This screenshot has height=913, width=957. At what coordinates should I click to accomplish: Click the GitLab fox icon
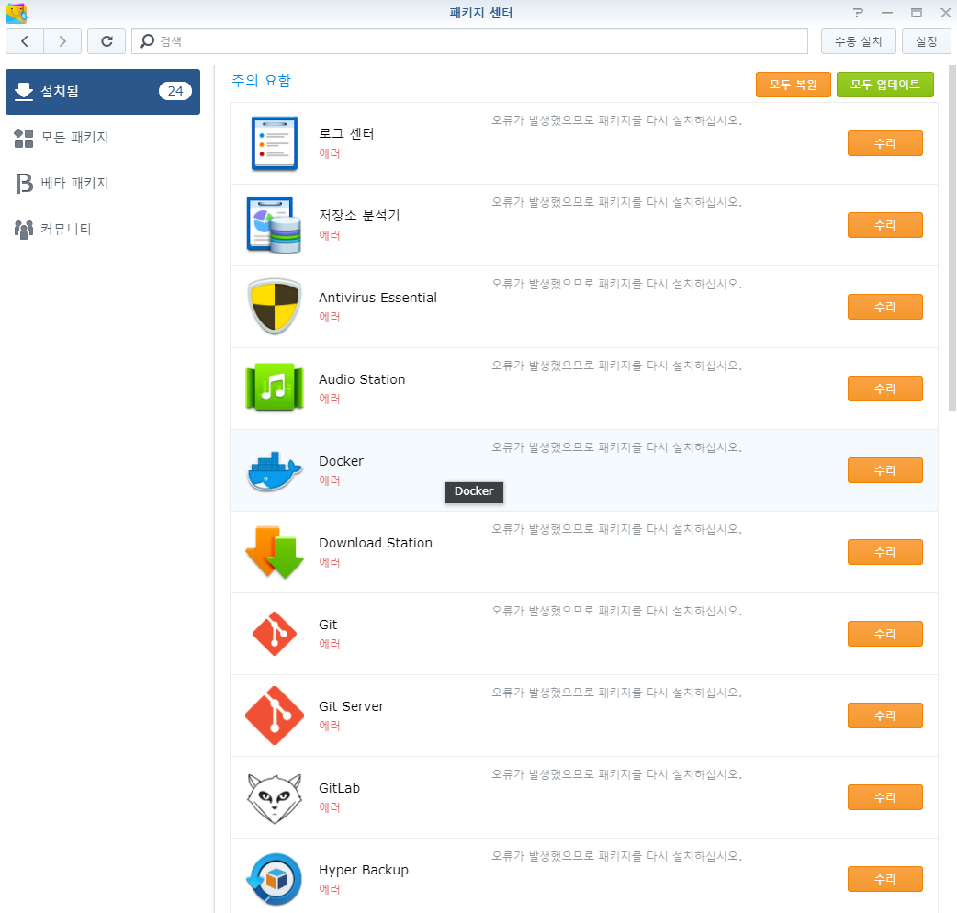(x=275, y=798)
